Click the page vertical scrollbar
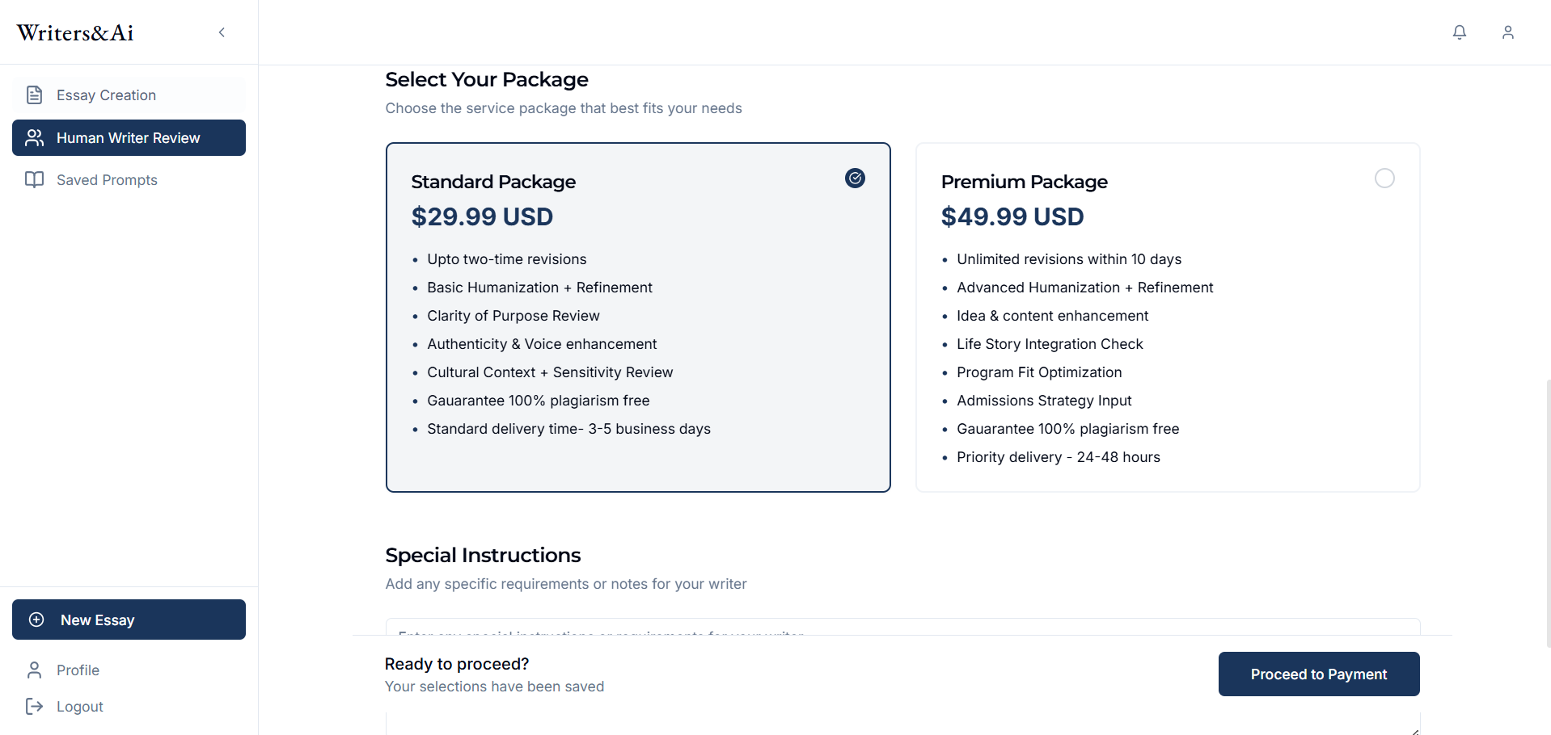Viewport: 1551px width, 735px height. pyautogui.click(x=1547, y=509)
